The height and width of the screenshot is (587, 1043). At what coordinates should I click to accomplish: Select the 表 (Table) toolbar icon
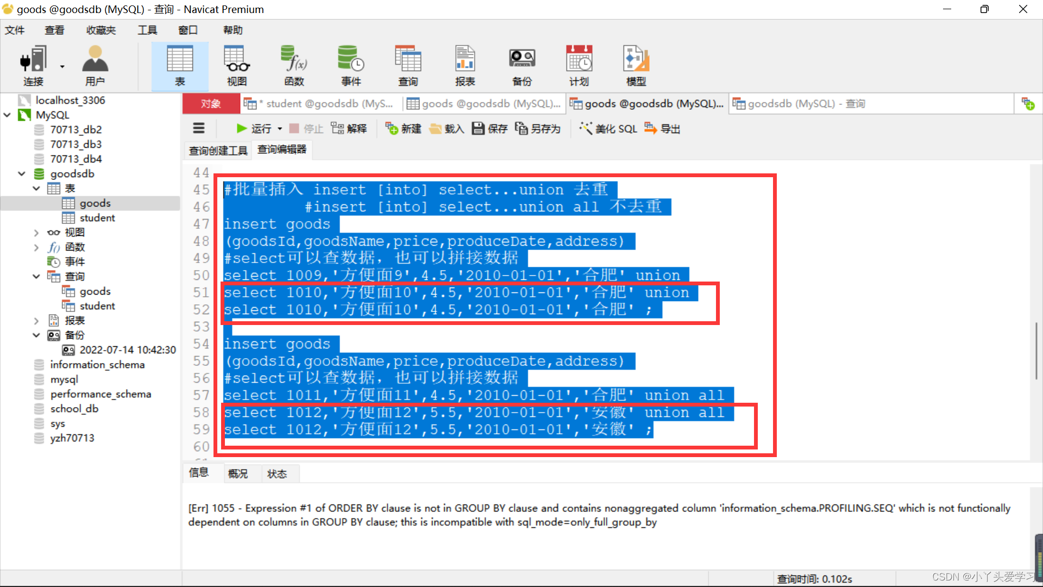[180, 66]
